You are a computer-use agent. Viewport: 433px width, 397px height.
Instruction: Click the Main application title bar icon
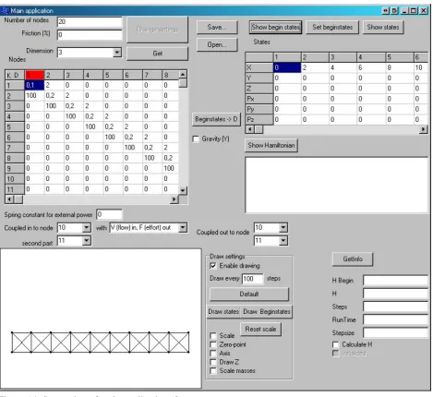point(5,11)
